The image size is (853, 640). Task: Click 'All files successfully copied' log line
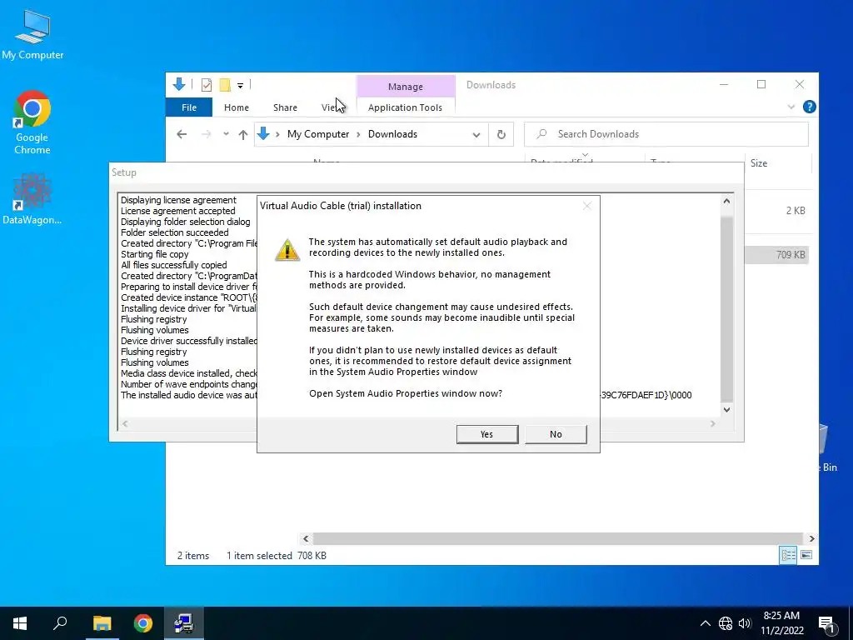pos(174,265)
